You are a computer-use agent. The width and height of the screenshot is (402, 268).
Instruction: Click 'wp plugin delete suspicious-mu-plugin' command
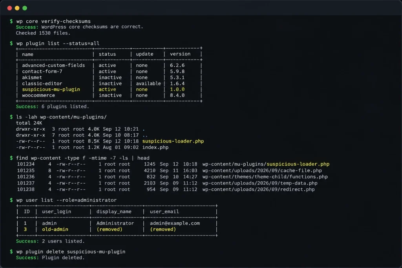pyautogui.click(x=71, y=252)
